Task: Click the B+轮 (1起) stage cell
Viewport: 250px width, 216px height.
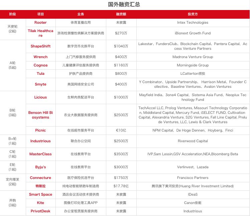Action: click(12, 141)
